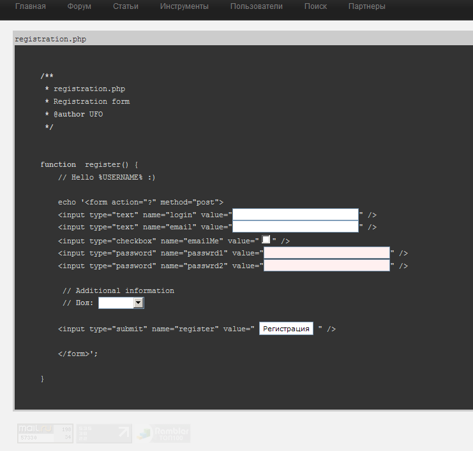The height and width of the screenshot is (451, 473).
Task: Click the passwrd1 password field
Action: [327, 253]
